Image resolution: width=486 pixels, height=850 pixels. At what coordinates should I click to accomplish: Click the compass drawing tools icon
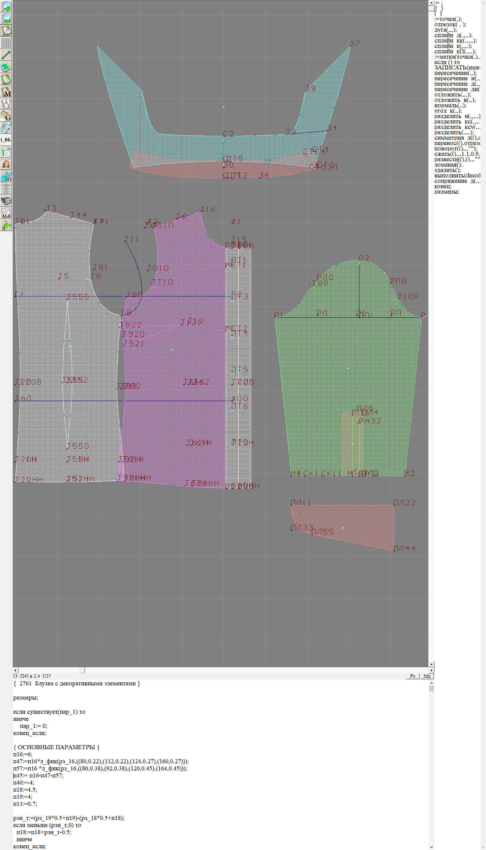[x=6, y=104]
